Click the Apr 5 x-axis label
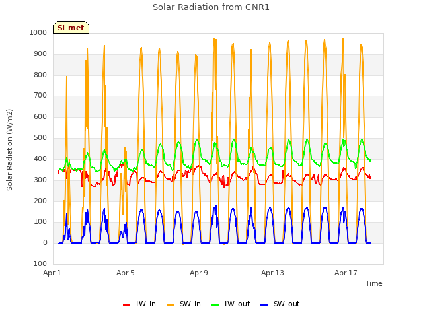Viewport: 423px width, 317px height. (x=126, y=273)
